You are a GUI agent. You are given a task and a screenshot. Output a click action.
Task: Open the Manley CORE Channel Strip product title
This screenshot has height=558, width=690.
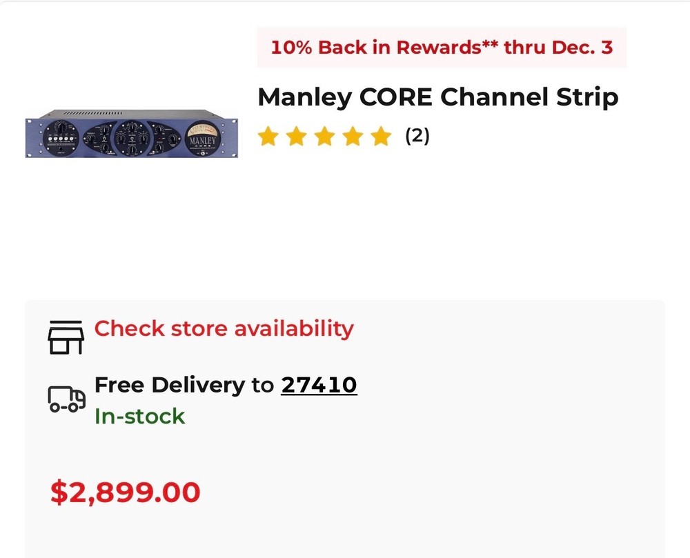(x=438, y=98)
